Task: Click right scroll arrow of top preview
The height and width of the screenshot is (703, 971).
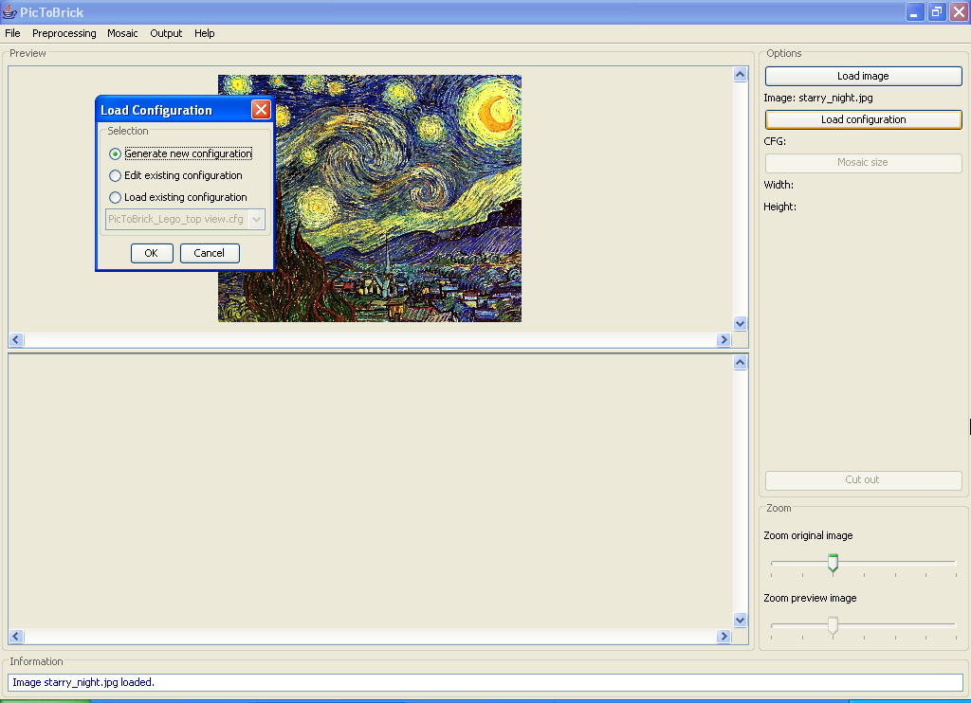Action: 724,340
